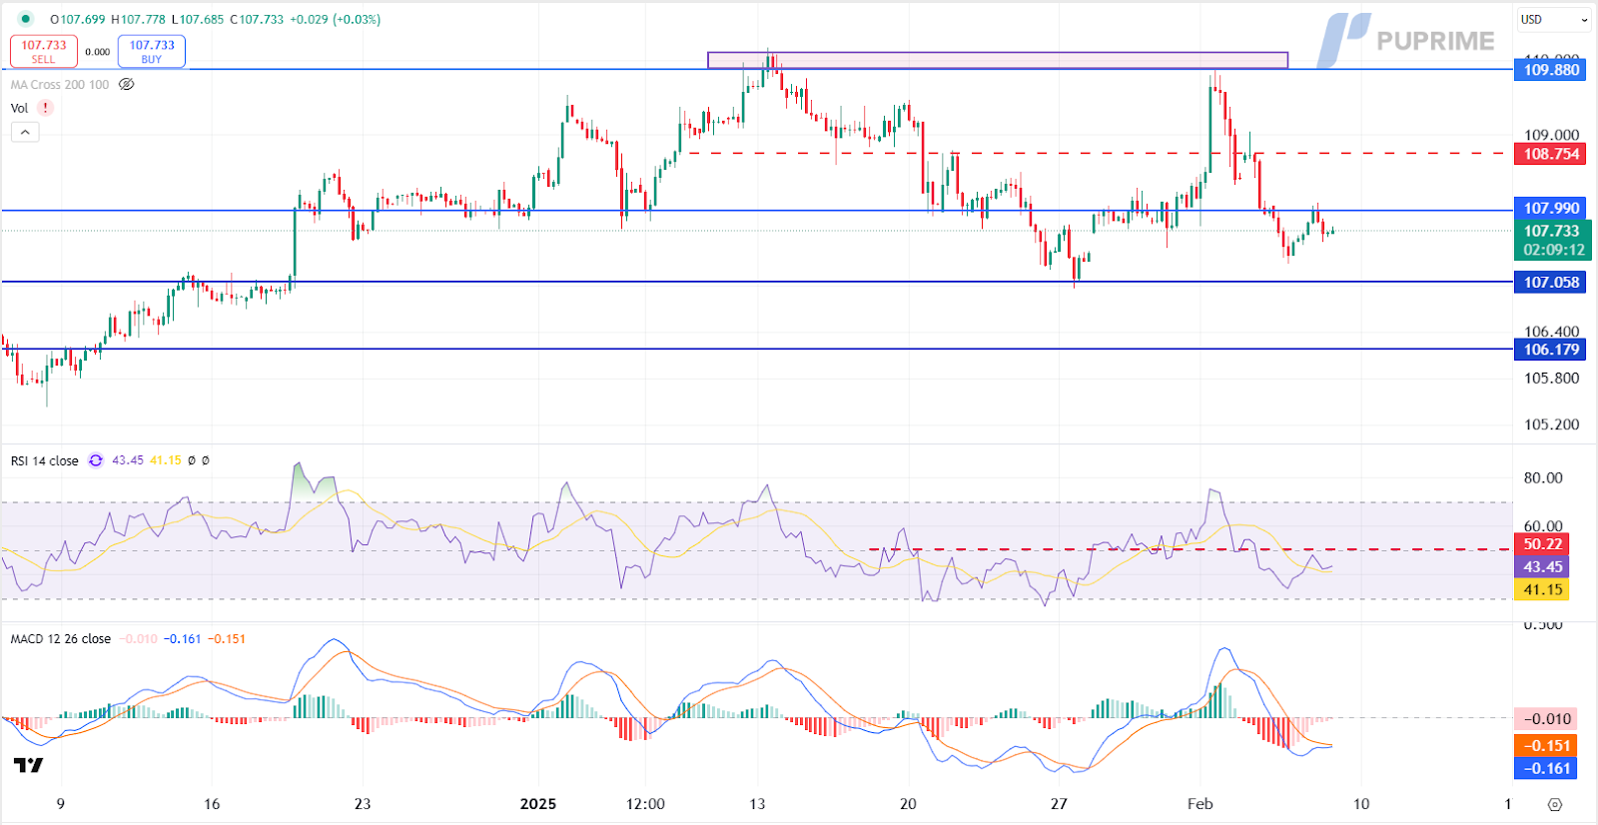Click the BUY 107.733 button
The image size is (1598, 825).
152,51
